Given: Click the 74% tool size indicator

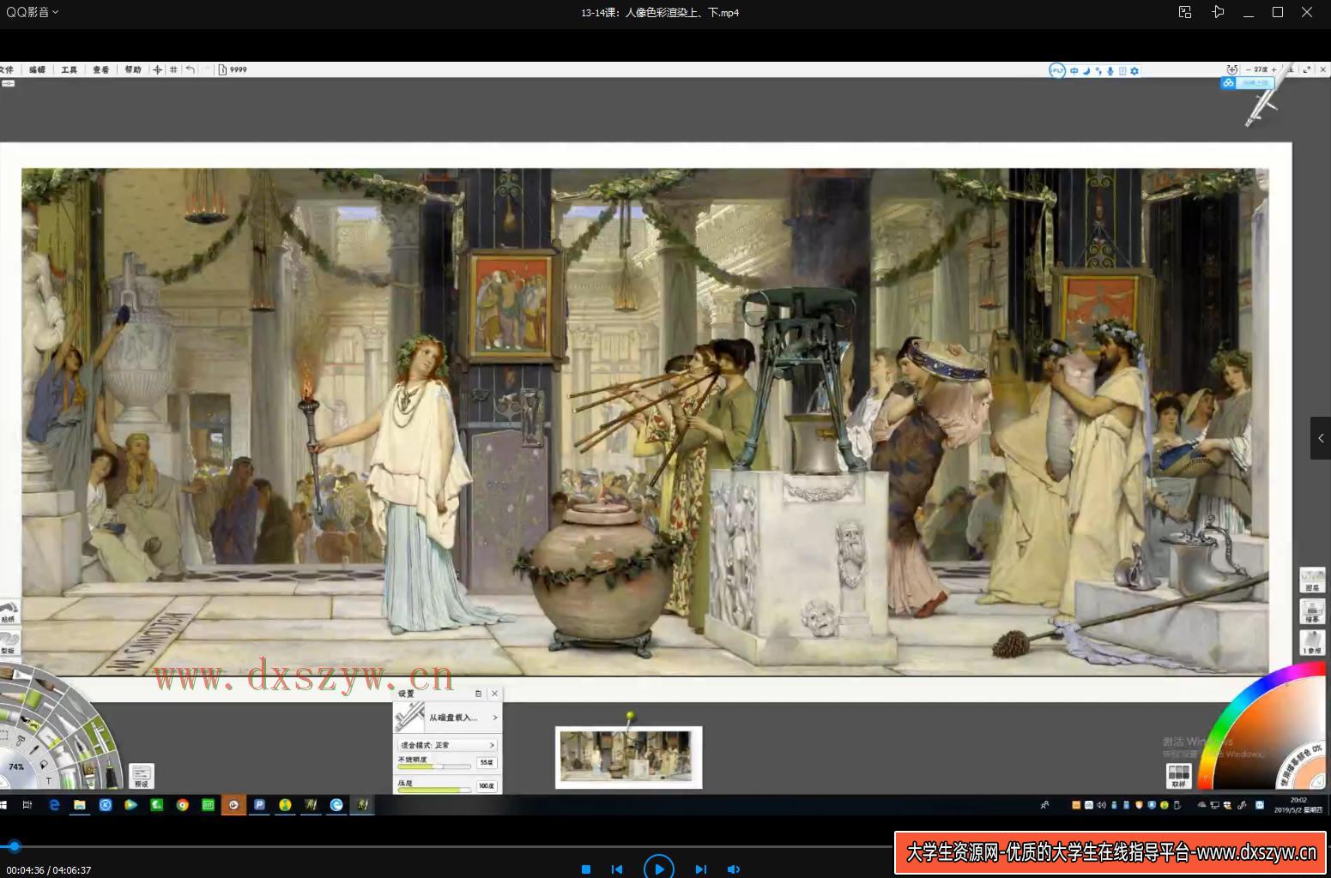Looking at the screenshot, I should click(15, 767).
